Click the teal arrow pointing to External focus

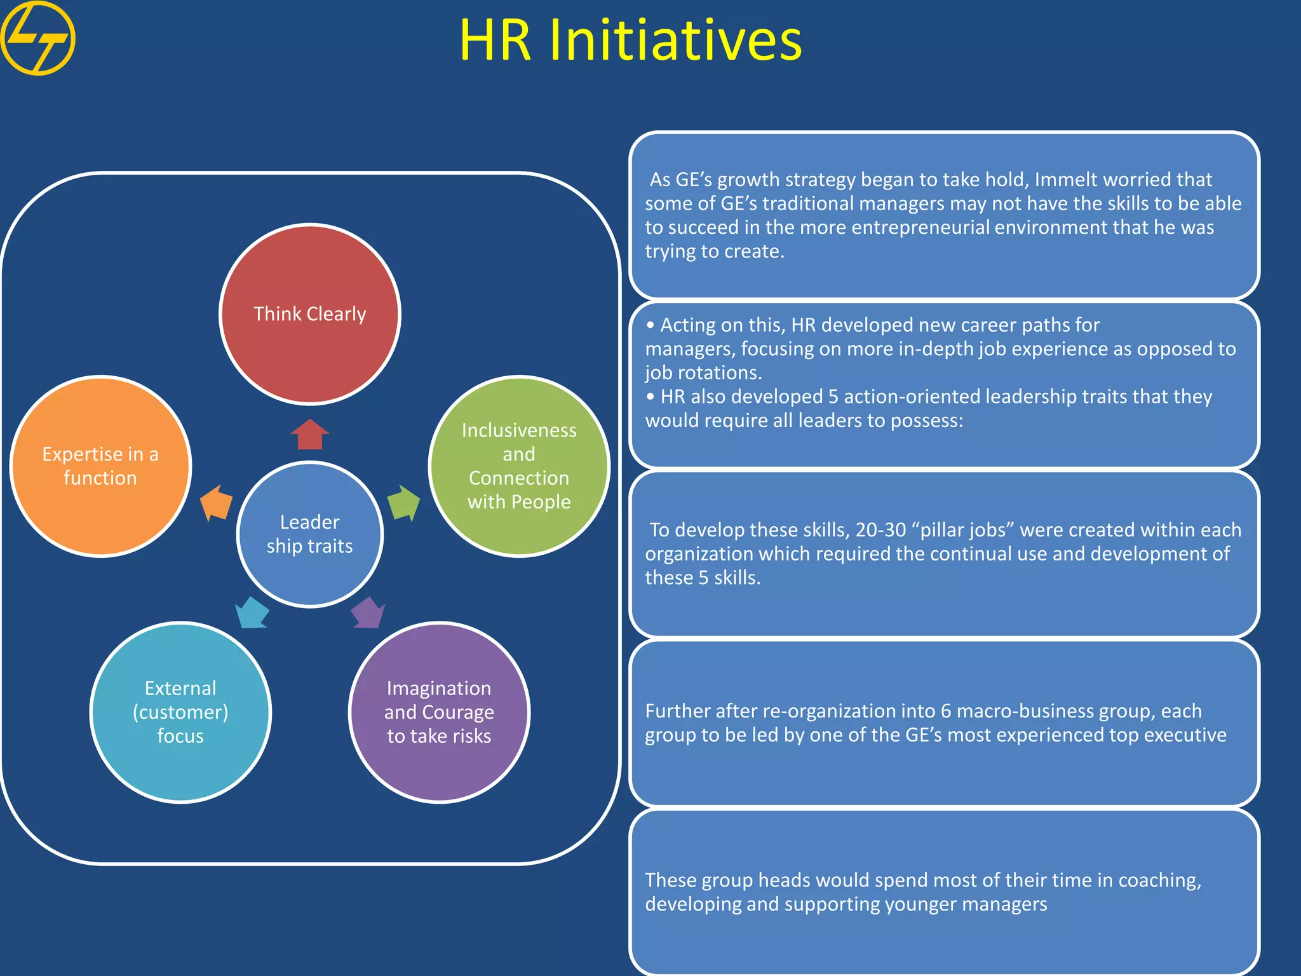252,613
